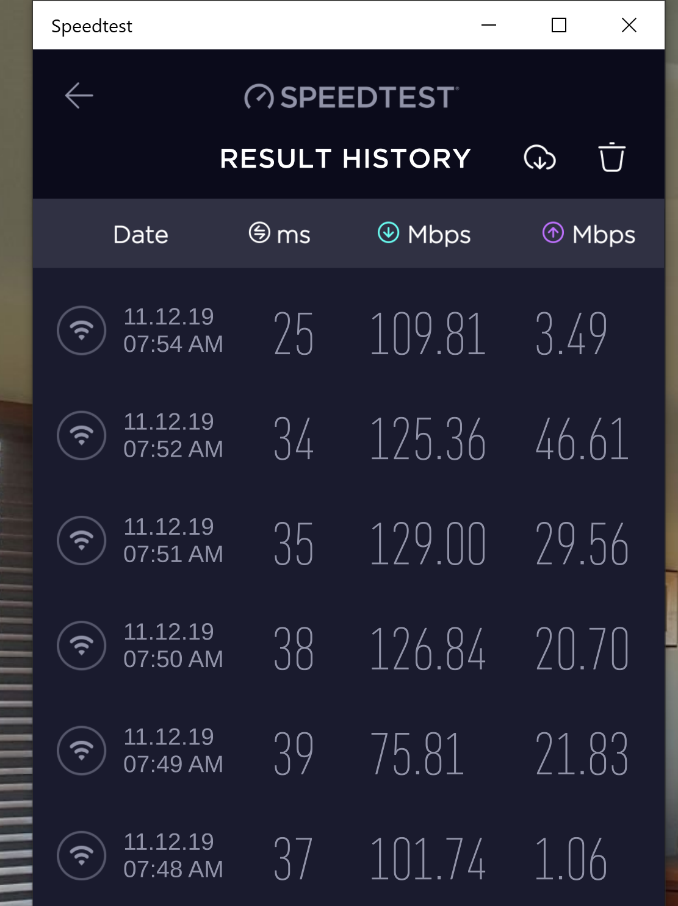Export results with cloud download icon
The image size is (678, 906).
(x=539, y=158)
